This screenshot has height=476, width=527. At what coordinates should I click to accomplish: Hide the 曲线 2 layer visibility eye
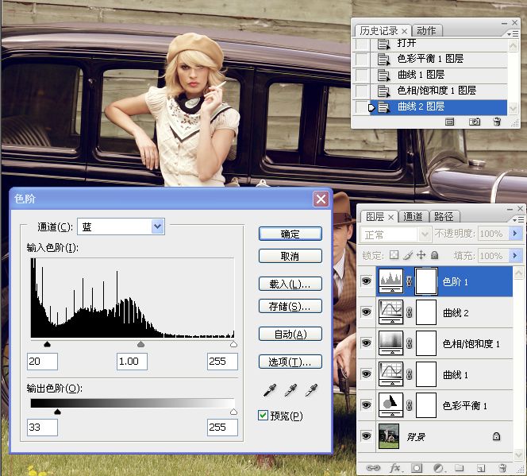click(366, 312)
